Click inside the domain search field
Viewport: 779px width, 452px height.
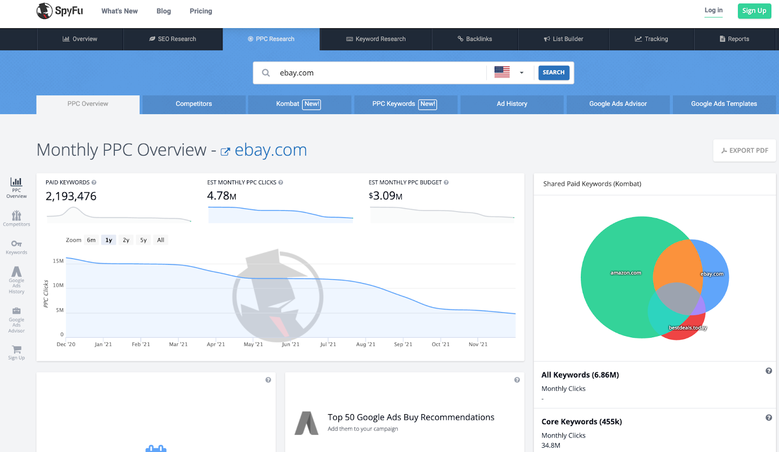tap(370, 72)
